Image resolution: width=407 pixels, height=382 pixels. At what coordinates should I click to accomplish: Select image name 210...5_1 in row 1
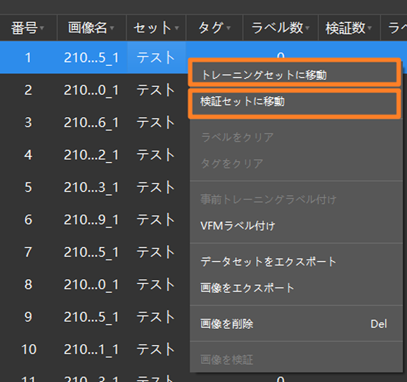[x=92, y=58]
